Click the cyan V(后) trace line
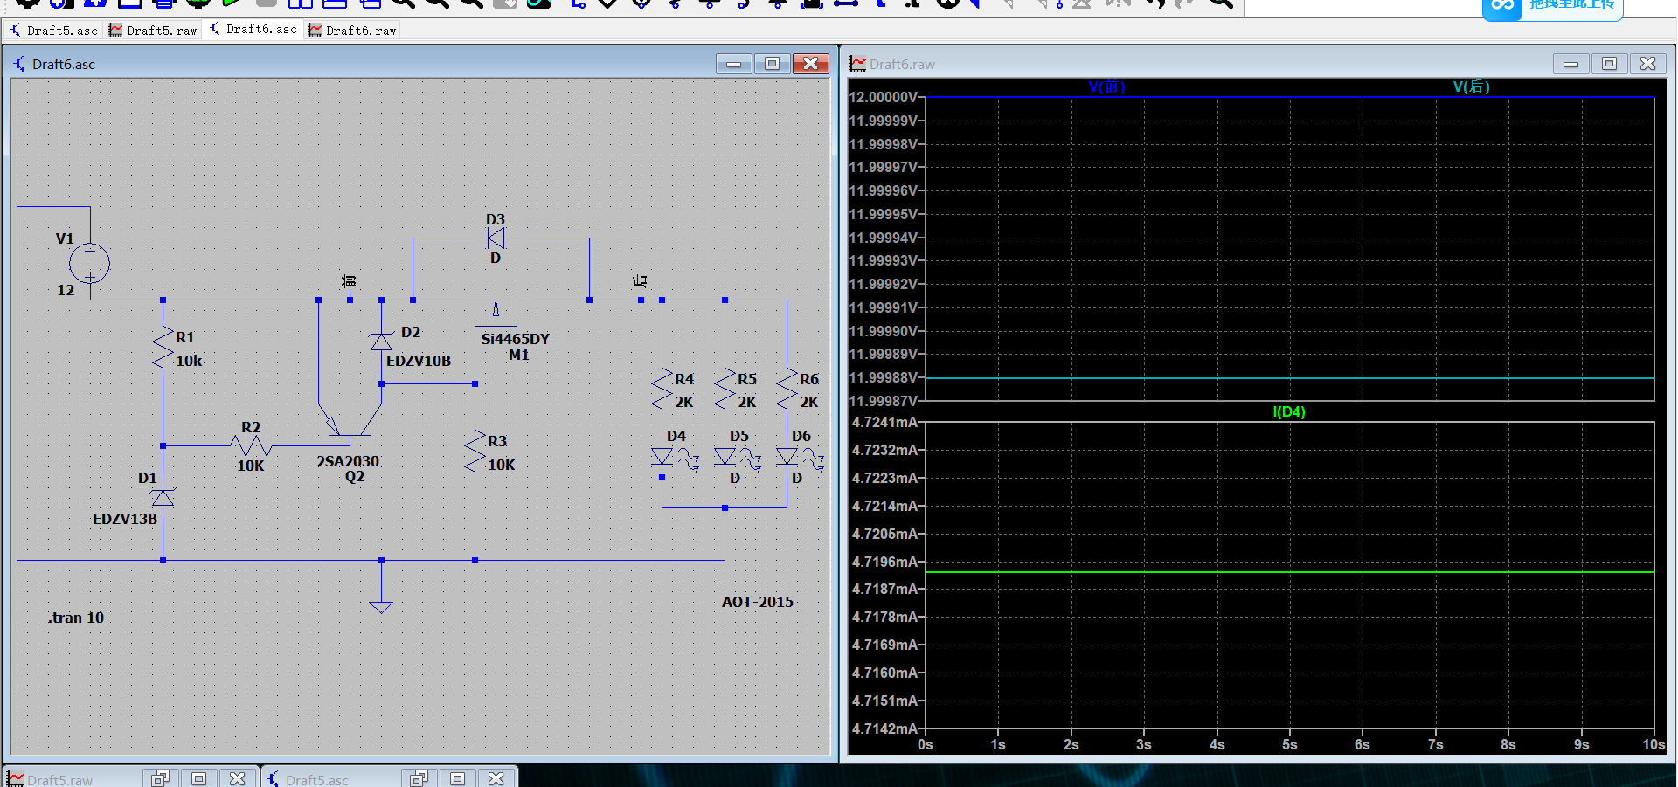Viewport: 1678px width, 787px height. click(x=1290, y=378)
